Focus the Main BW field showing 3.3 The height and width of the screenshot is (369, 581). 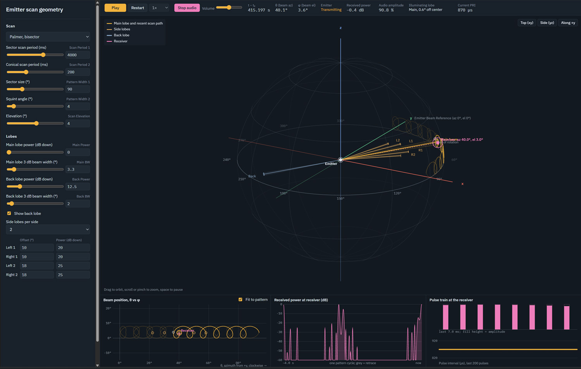[78, 169]
